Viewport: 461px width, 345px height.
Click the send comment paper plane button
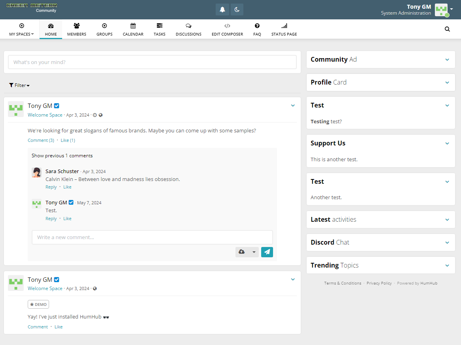(267, 252)
